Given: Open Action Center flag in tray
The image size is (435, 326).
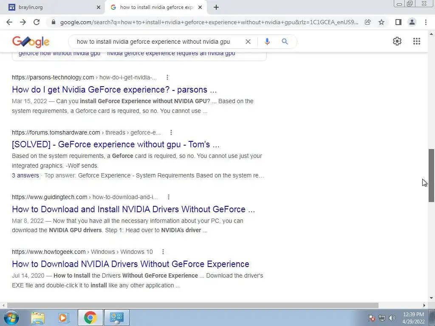Looking at the screenshot, I should pos(371,318).
